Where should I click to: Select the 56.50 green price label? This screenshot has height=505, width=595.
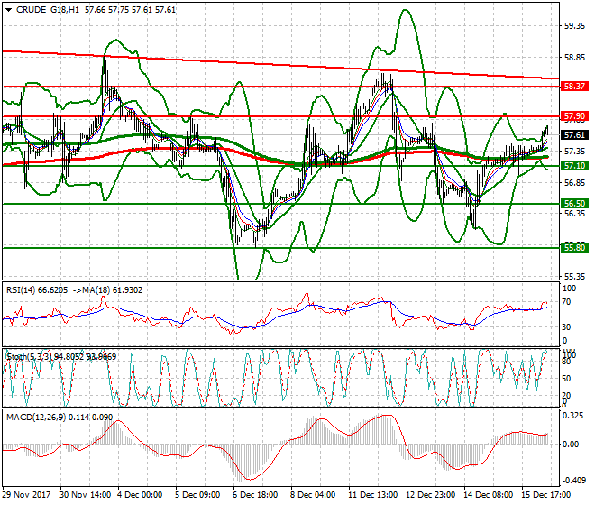click(x=574, y=204)
